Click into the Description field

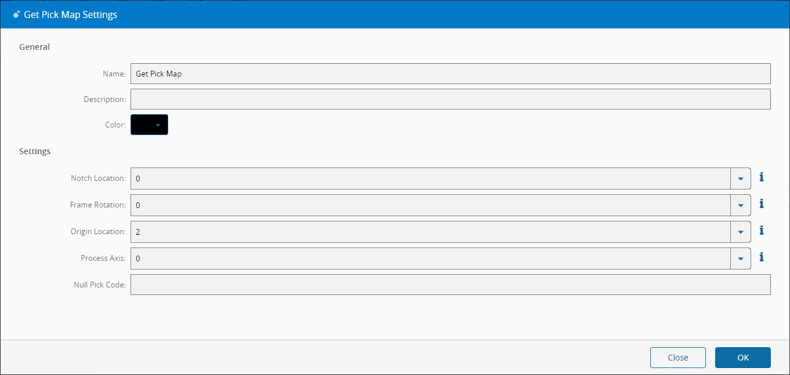(450, 99)
